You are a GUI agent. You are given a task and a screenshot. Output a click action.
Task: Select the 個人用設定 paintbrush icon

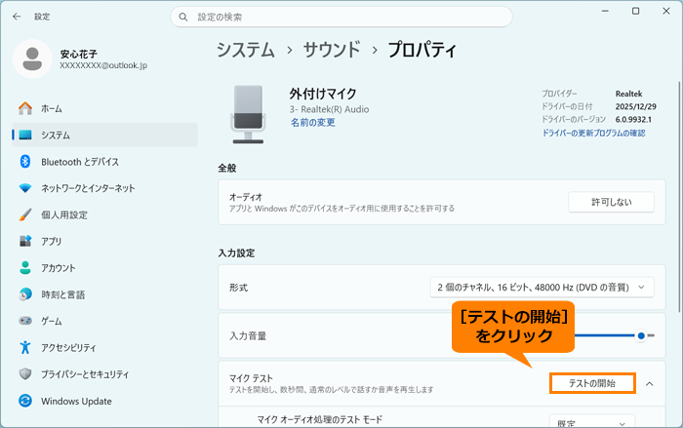coord(25,214)
